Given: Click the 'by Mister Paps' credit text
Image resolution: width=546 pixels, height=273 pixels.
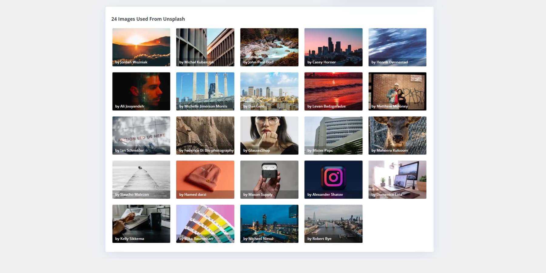Looking at the screenshot, I should point(320,150).
